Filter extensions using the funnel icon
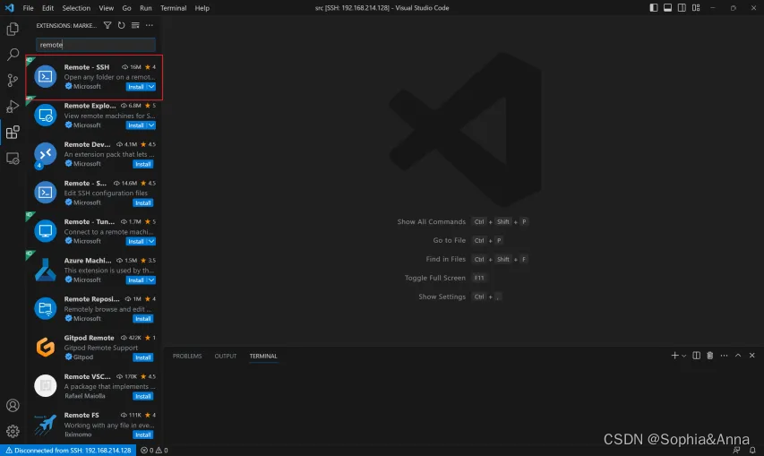 click(x=107, y=25)
